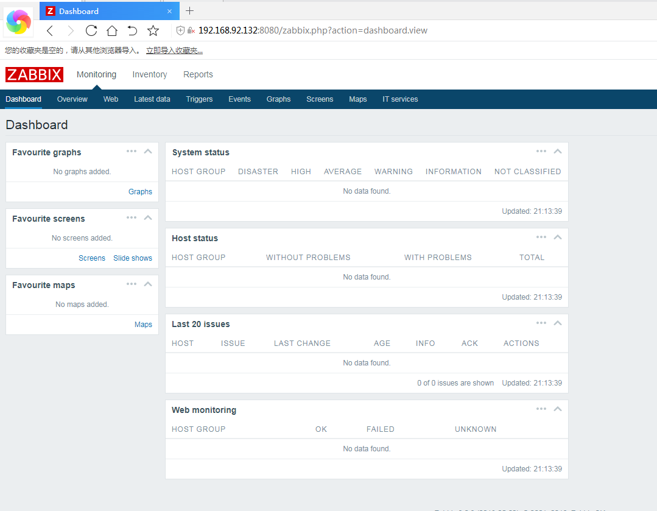The image size is (657, 511).
Task: Click the LAST CHANGE column header
Action: point(302,344)
